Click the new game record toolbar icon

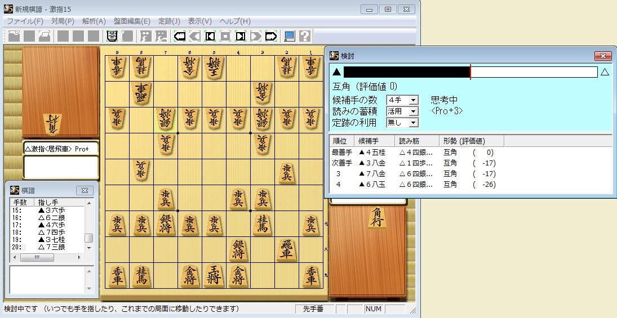(14, 36)
